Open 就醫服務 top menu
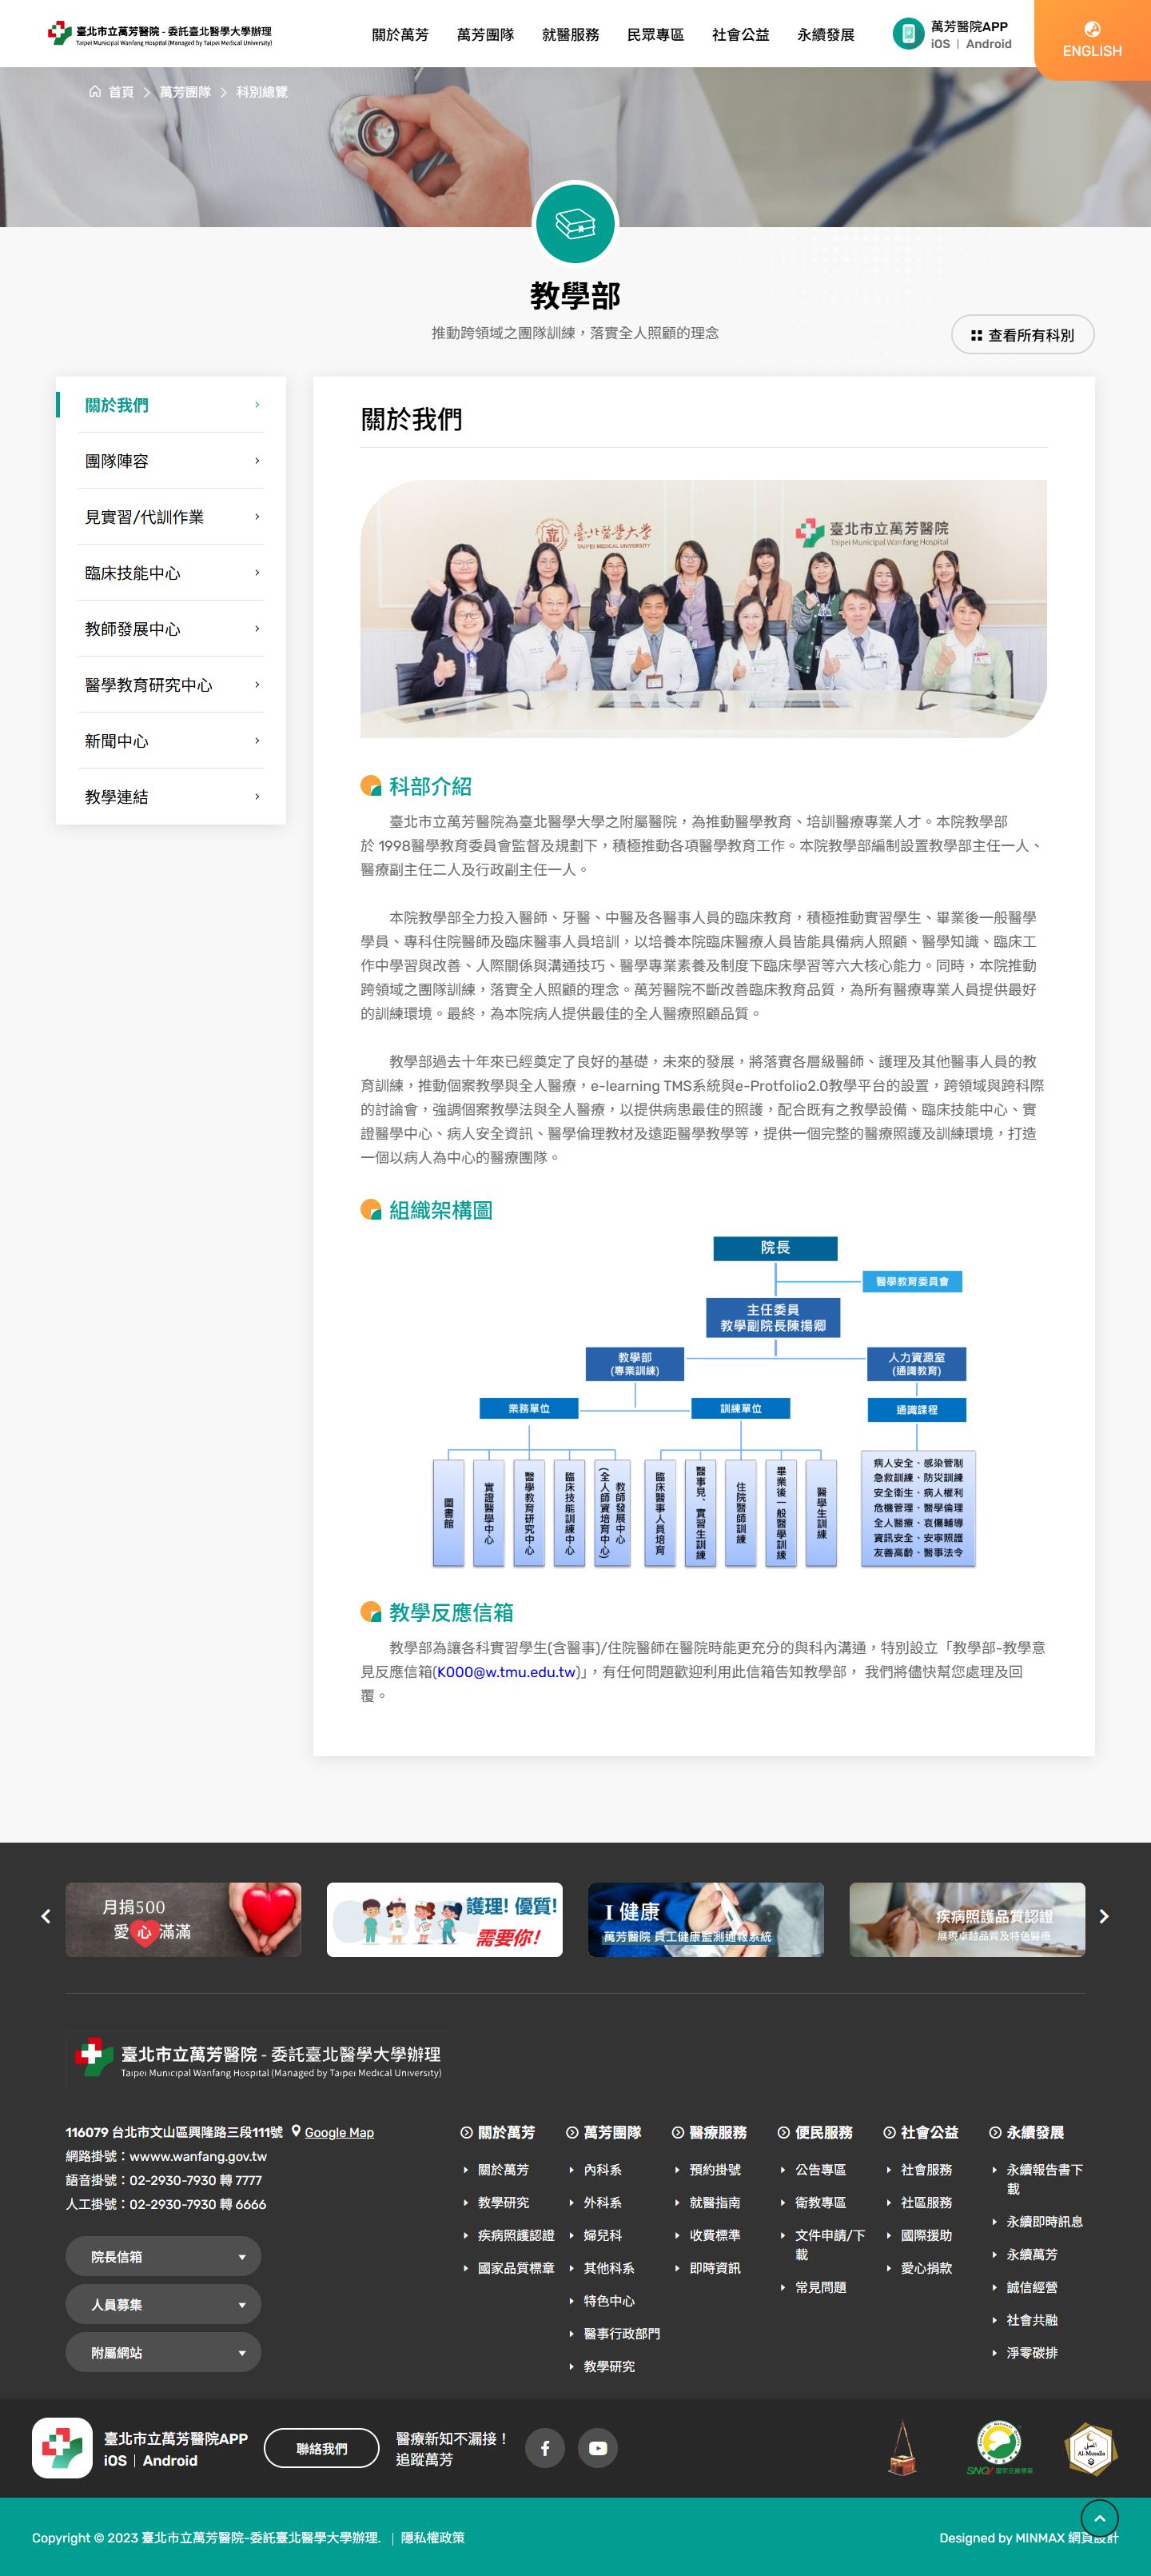This screenshot has height=2576, width=1151. [x=571, y=34]
